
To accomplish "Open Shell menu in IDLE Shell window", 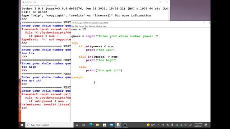I will [31, 6].
